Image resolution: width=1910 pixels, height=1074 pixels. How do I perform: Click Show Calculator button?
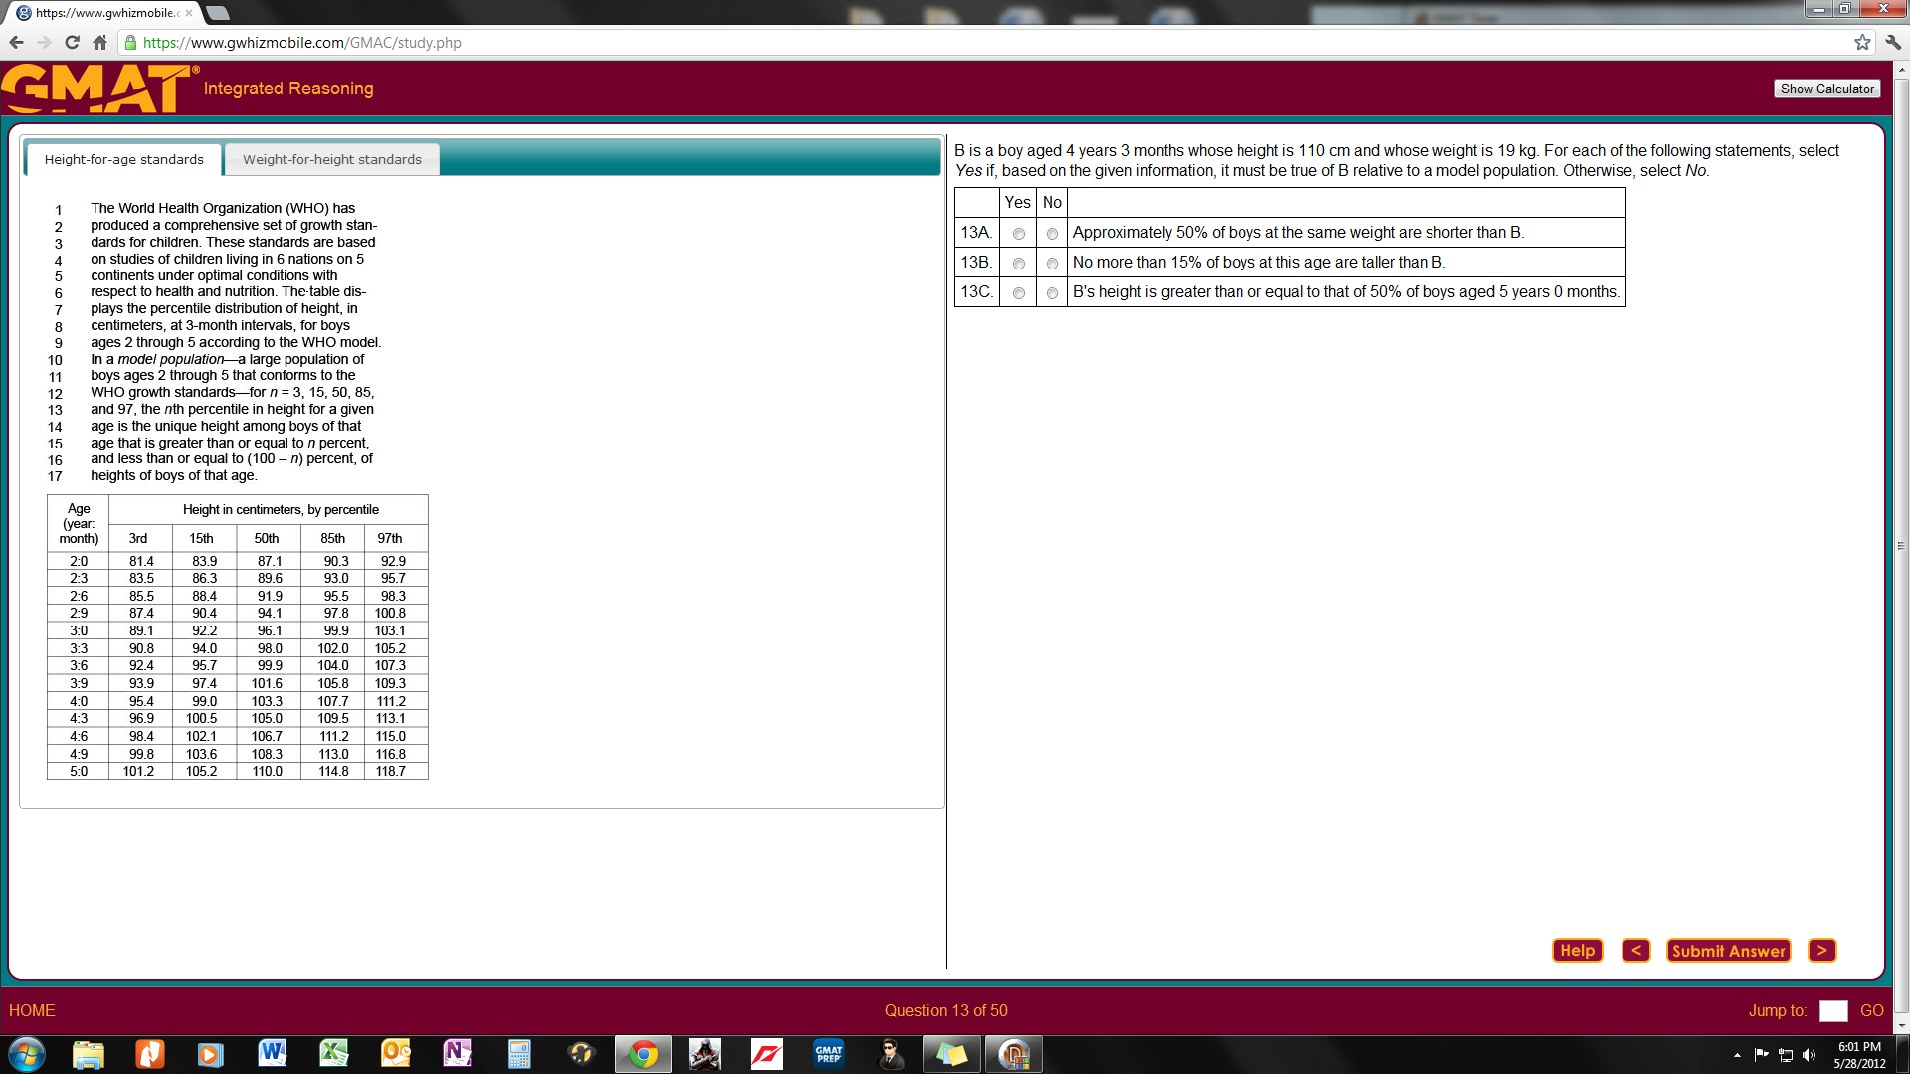pyautogui.click(x=1826, y=89)
